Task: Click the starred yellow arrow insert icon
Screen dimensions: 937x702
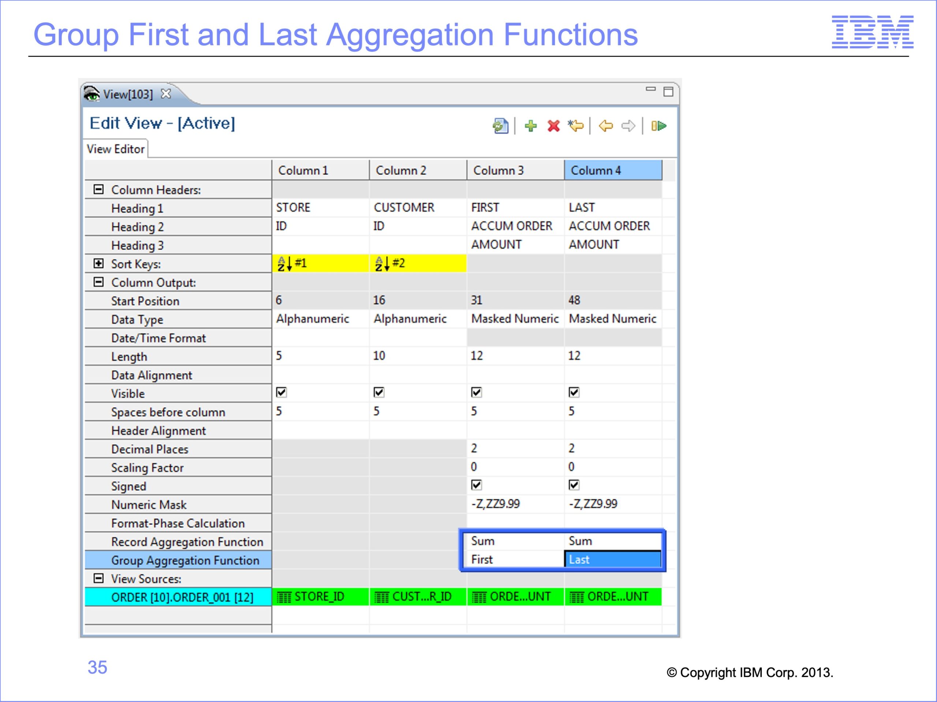Action: [x=576, y=126]
